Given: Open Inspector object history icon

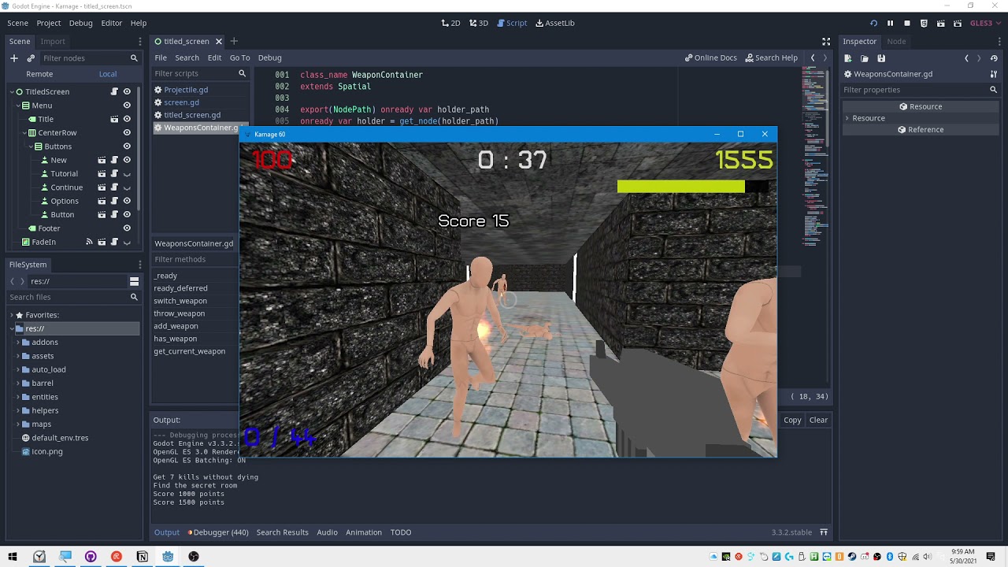Looking at the screenshot, I should tap(994, 58).
